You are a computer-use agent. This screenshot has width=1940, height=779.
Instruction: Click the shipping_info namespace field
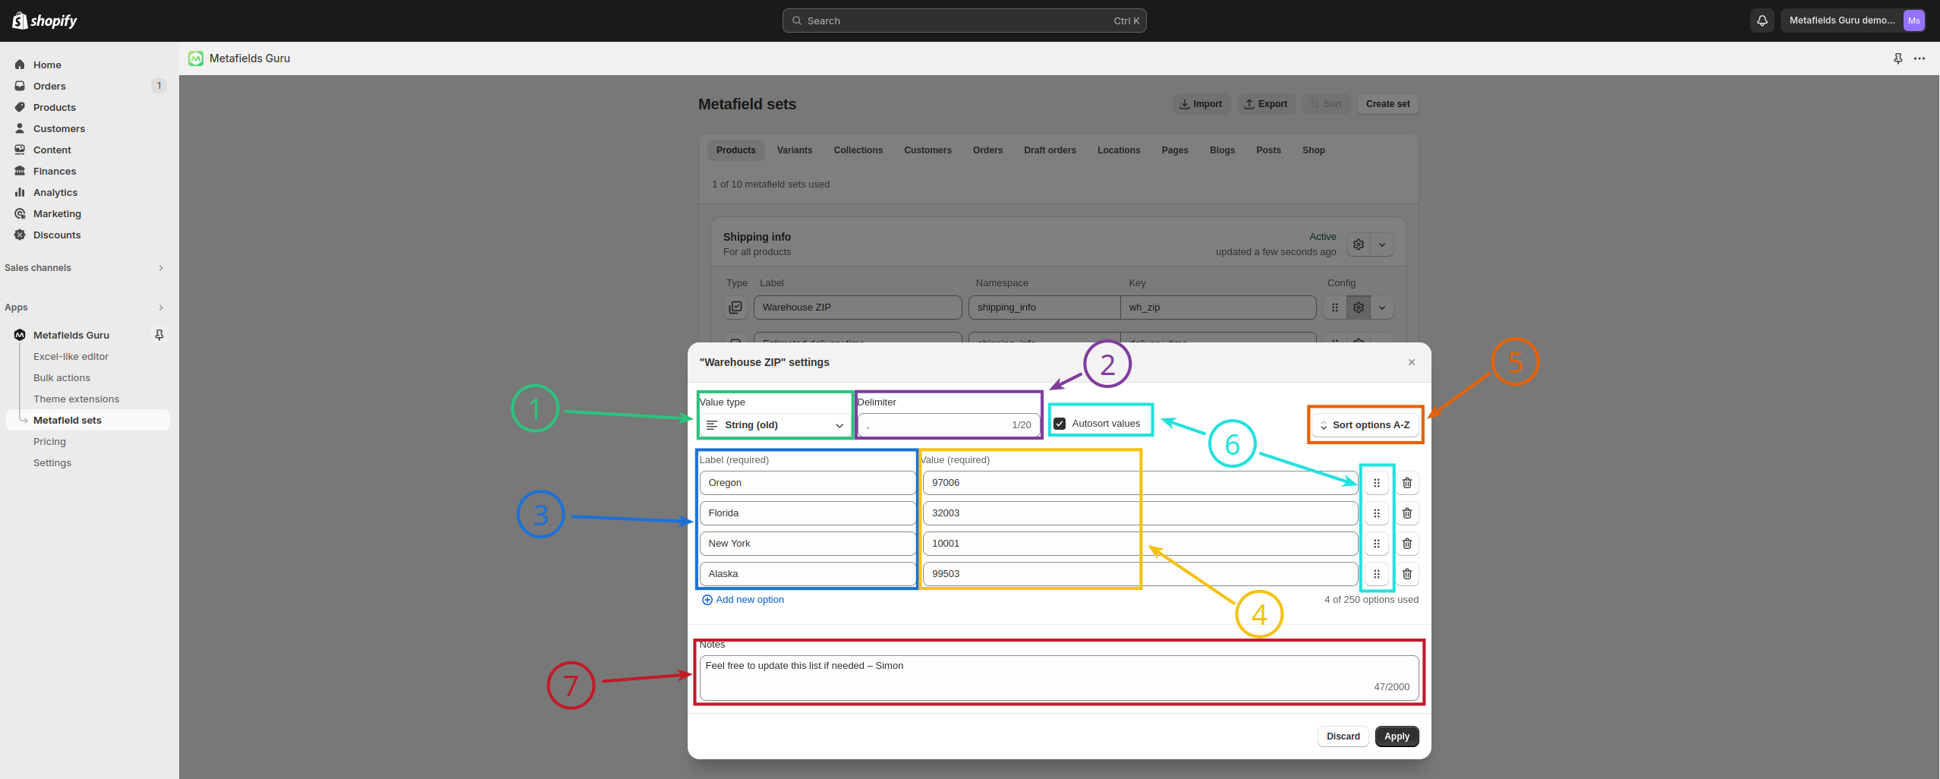click(x=1044, y=307)
